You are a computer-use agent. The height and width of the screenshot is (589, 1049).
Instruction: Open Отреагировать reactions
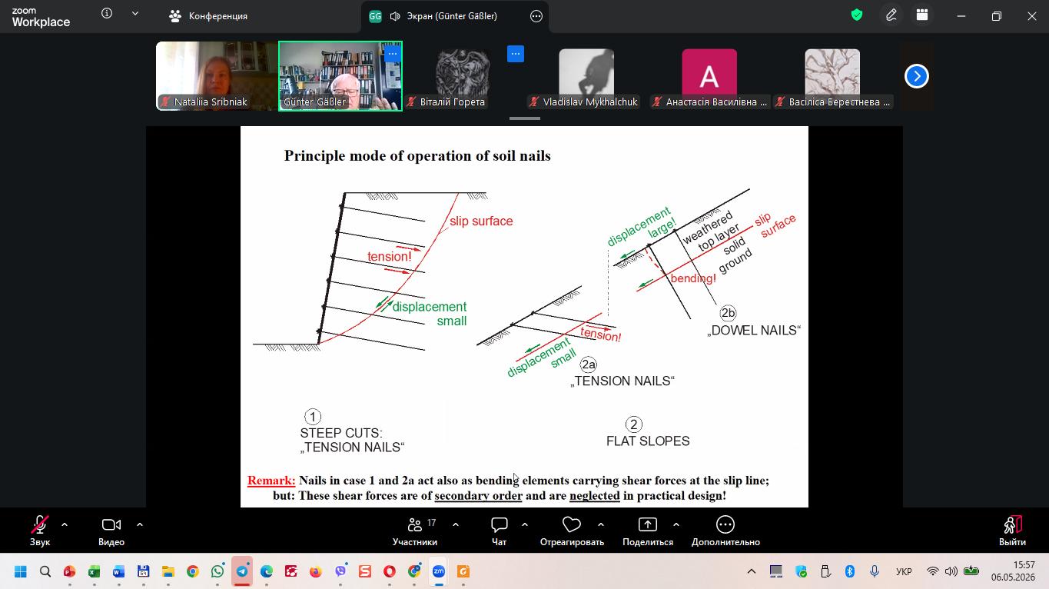572,531
